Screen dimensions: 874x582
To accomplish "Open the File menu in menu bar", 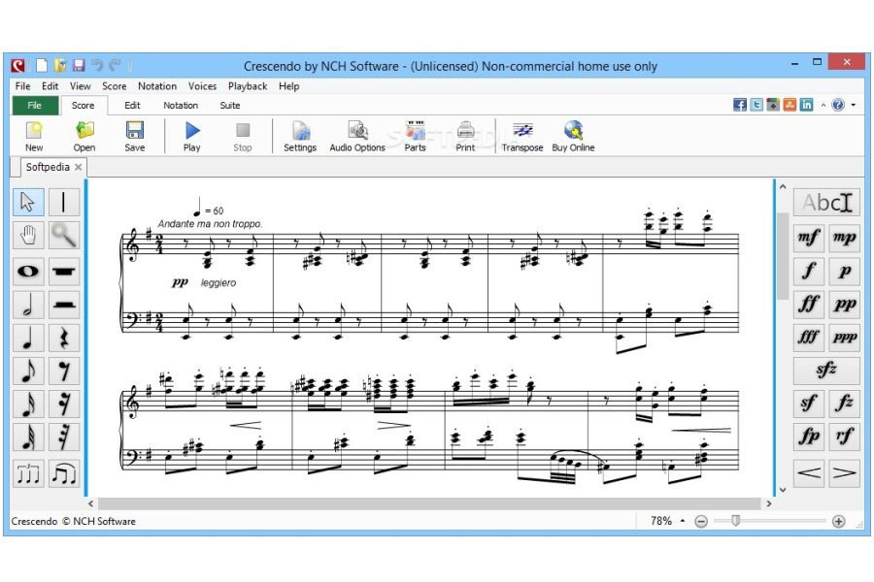I will (23, 86).
